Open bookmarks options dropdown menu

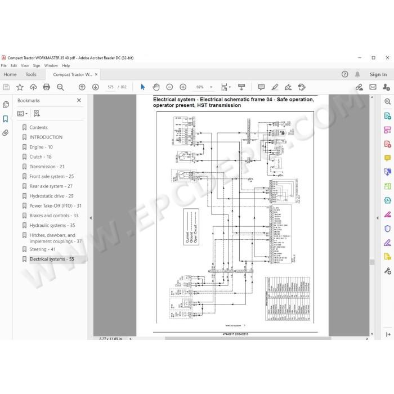[23, 114]
